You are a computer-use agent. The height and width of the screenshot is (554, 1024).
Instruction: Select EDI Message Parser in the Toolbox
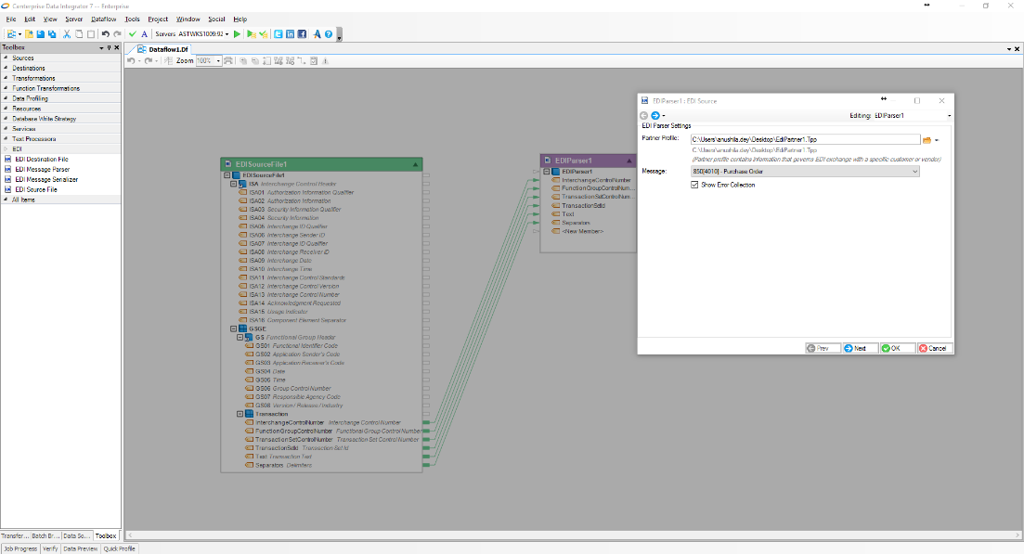pyautogui.click(x=42, y=169)
